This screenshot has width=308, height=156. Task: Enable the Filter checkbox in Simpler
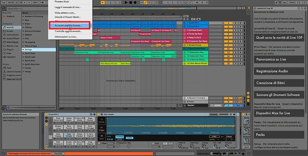click(99, 144)
